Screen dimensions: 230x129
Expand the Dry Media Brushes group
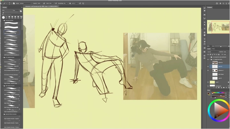[x=3, y=57]
